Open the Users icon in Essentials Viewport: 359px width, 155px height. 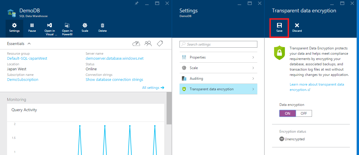pyautogui.click(x=148, y=44)
